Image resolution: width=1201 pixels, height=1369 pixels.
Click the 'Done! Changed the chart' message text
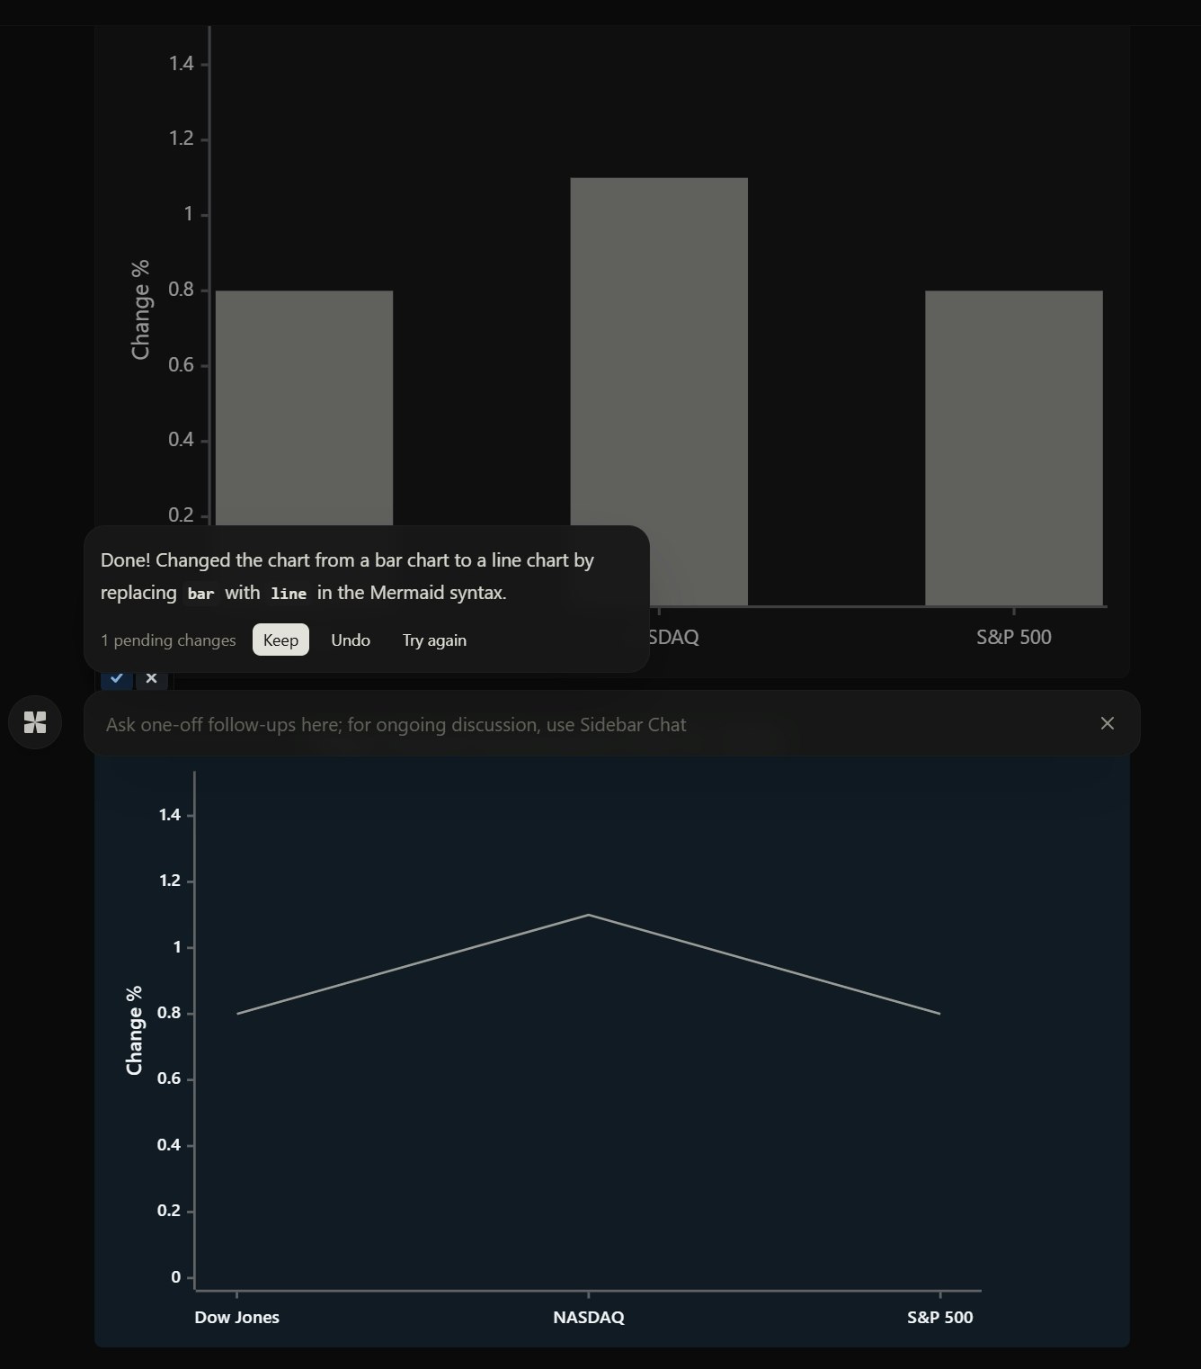[x=347, y=576]
